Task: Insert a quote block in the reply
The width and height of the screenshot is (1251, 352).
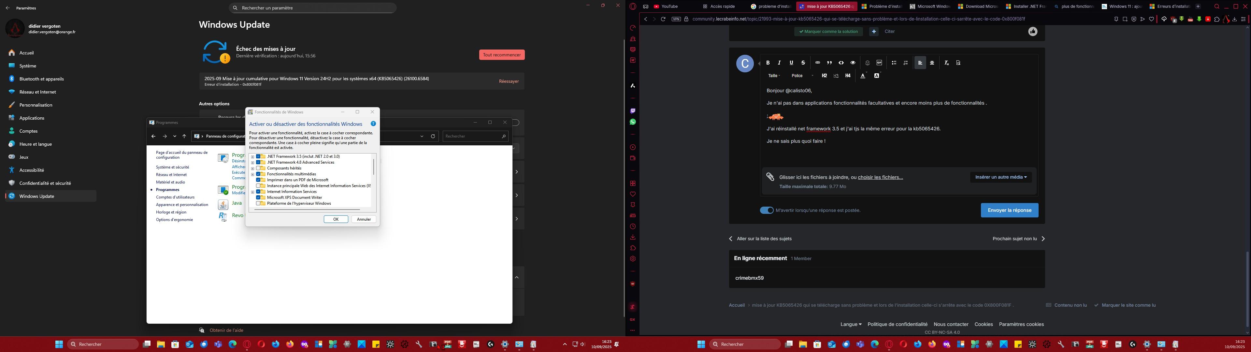Action: pyautogui.click(x=829, y=63)
